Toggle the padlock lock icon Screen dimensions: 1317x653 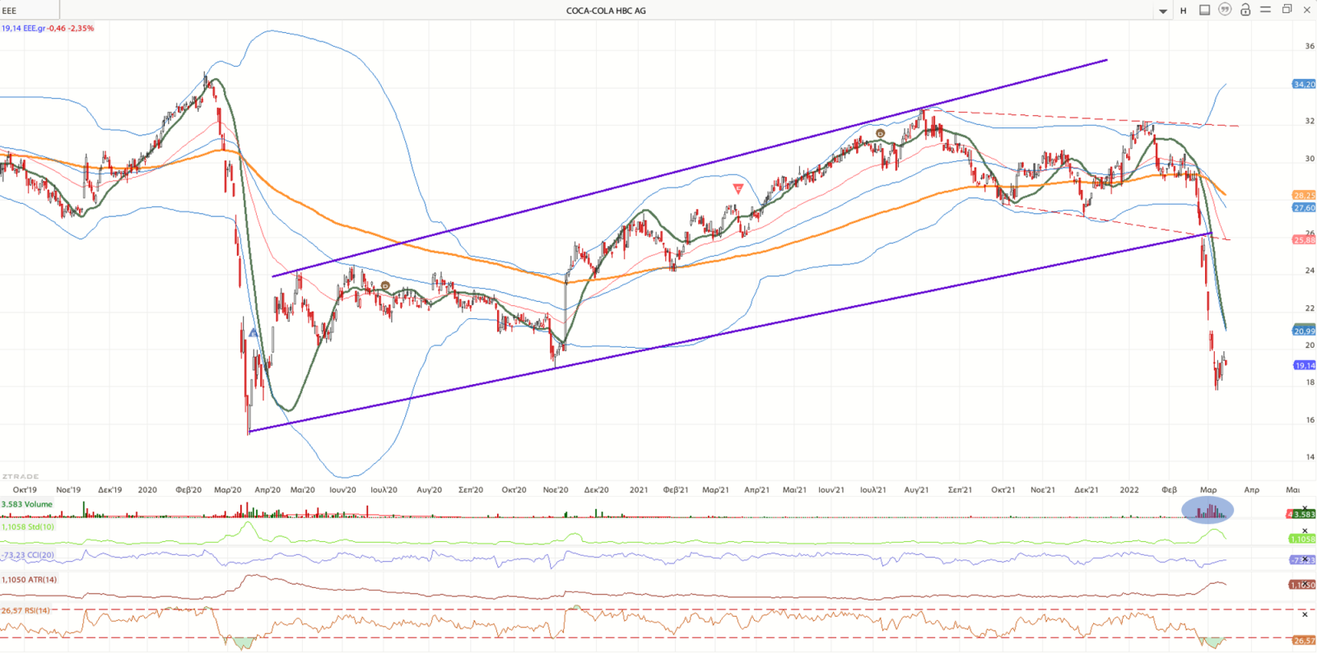point(1245,10)
